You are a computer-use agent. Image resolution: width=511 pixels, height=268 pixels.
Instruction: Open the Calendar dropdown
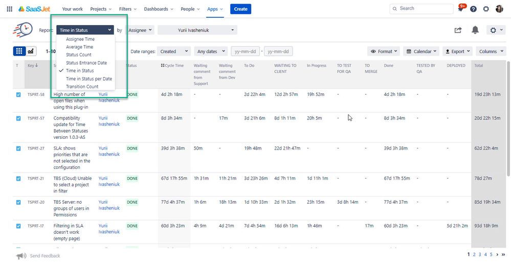pos(421,52)
